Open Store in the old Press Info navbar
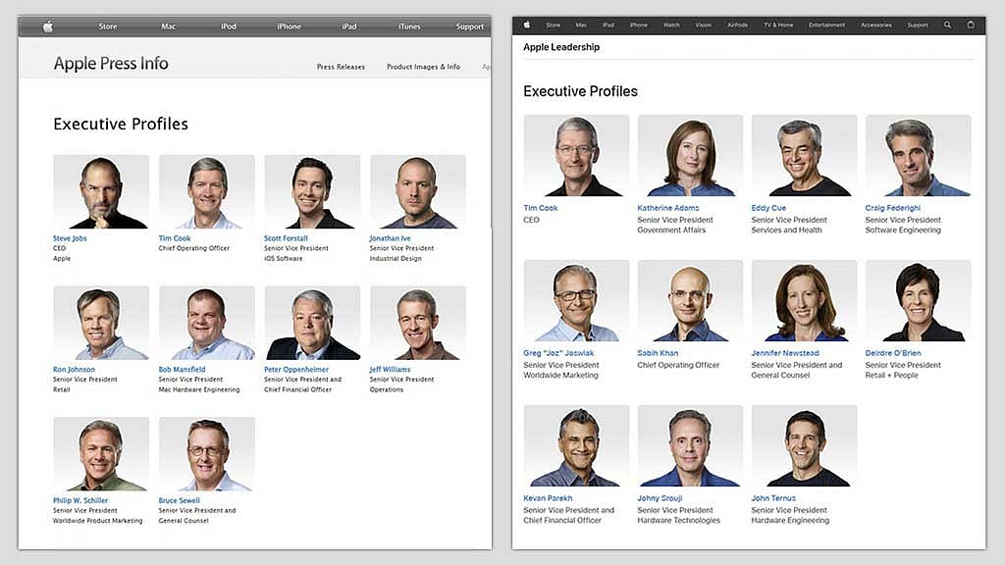Screen dimensions: 1005x565 (108, 26)
